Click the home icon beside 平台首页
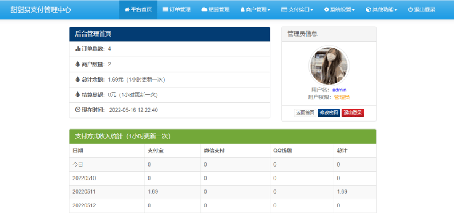Screen dimensions: 454x213 point(127,10)
